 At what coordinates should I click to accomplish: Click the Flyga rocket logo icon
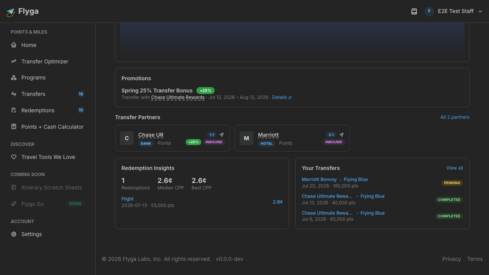pos(11,12)
